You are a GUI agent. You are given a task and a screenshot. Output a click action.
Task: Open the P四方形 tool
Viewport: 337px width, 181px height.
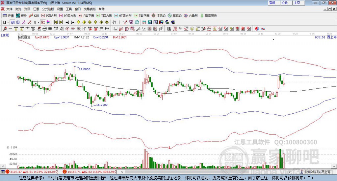tap(49, 16)
